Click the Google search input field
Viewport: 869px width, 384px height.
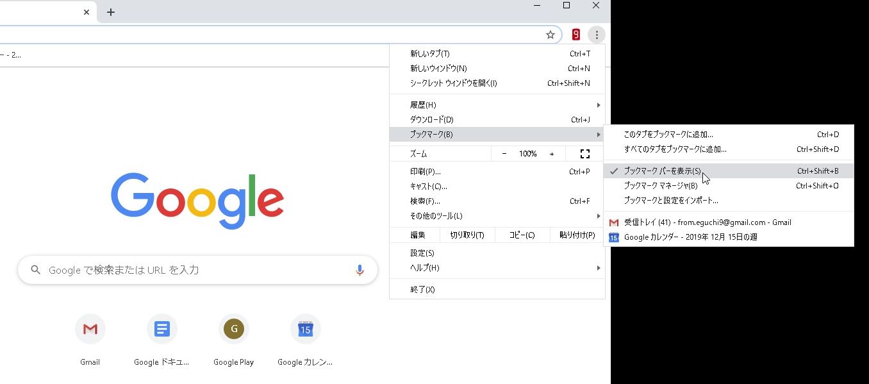click(179, 270)
